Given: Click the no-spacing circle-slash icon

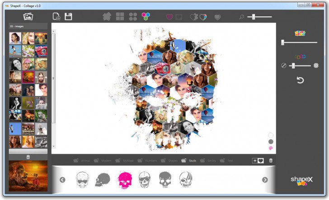Looking at the screenshot, I should (x=283, y=66).
